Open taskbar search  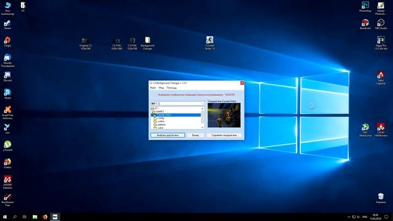click(15, 217)
